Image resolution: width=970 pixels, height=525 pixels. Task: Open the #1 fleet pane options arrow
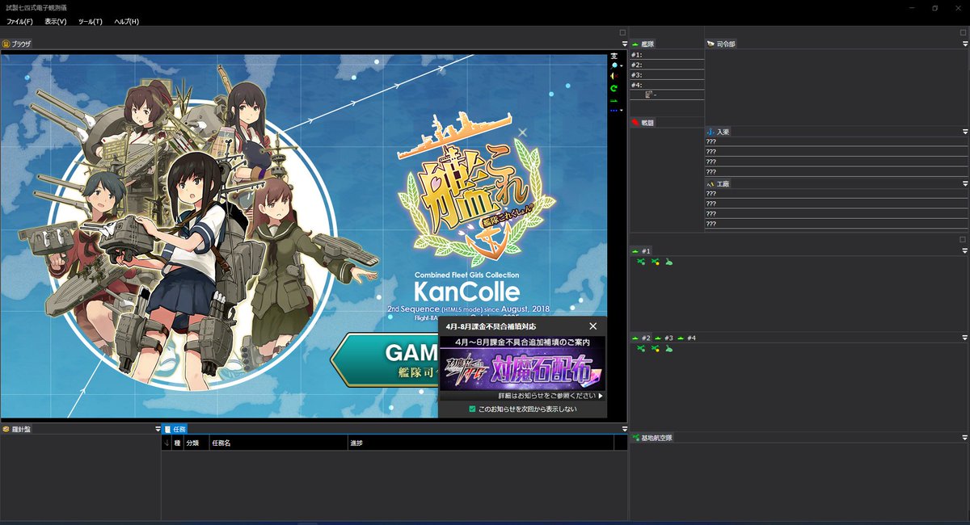[964, 251]
